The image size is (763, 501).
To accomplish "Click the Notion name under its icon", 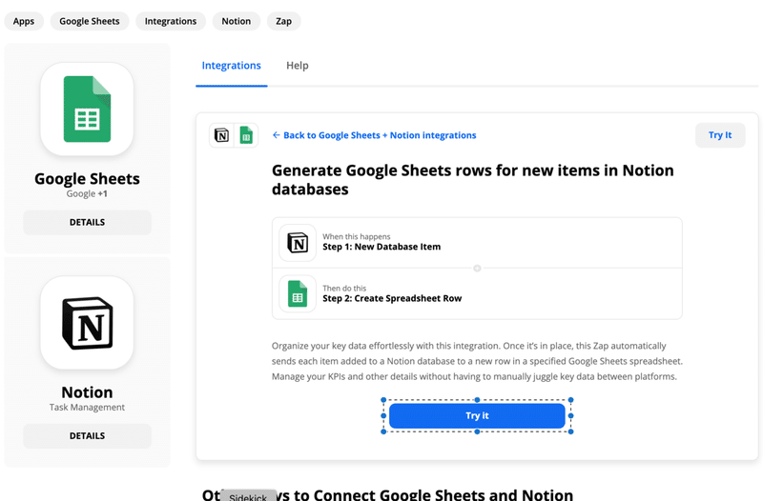I will (87, 392).
